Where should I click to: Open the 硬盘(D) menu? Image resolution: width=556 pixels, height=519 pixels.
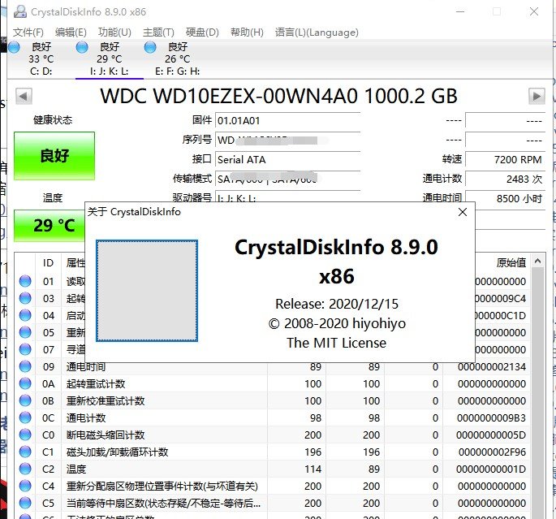coord(202,32)
